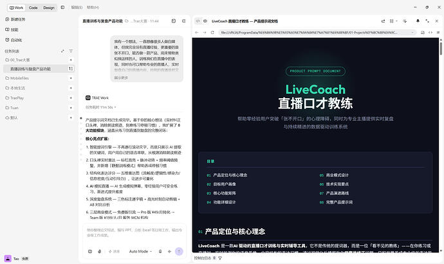This screenshot has height=264, width=444.
Task: Open the Auto Mode dropdown
Action: tap(140, 251)
